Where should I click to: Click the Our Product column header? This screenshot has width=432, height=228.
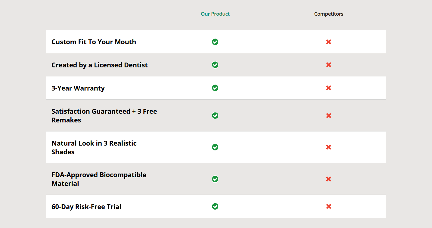(215, 14)
